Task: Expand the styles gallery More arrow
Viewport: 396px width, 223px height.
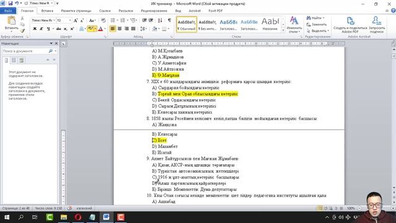Action: [283, 30]
